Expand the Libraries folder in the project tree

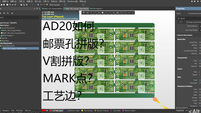4,38
